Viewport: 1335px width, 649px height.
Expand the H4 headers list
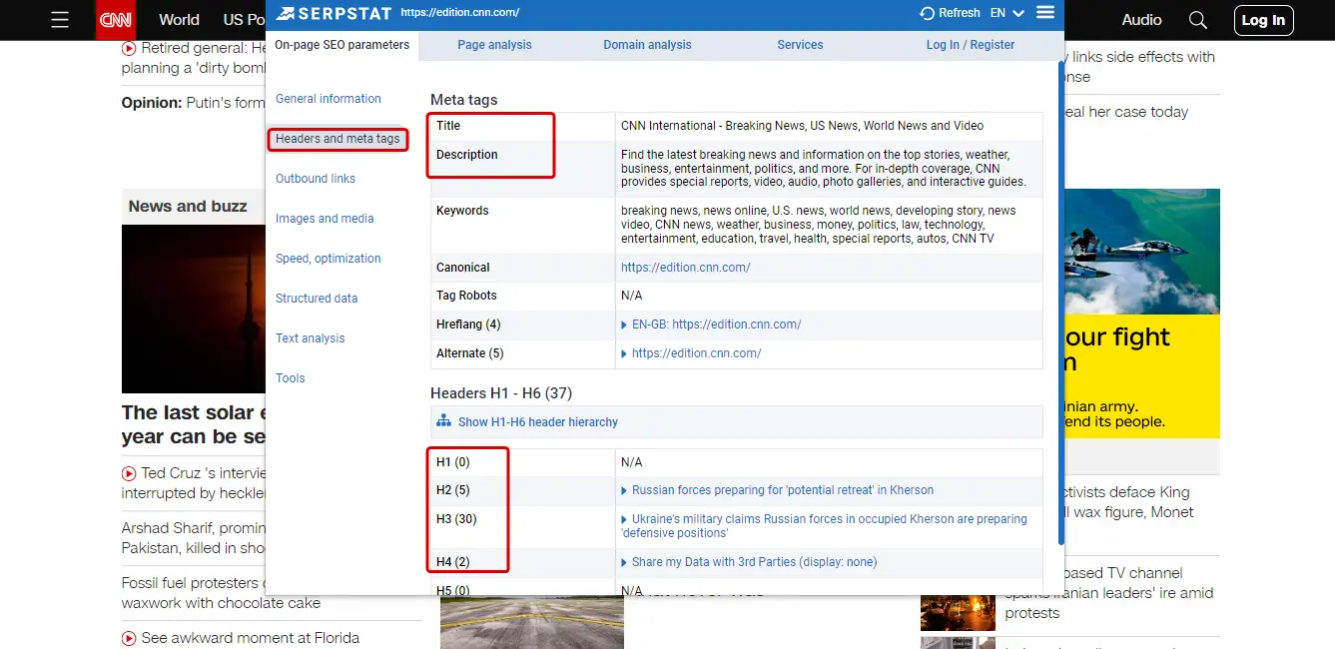625,562
